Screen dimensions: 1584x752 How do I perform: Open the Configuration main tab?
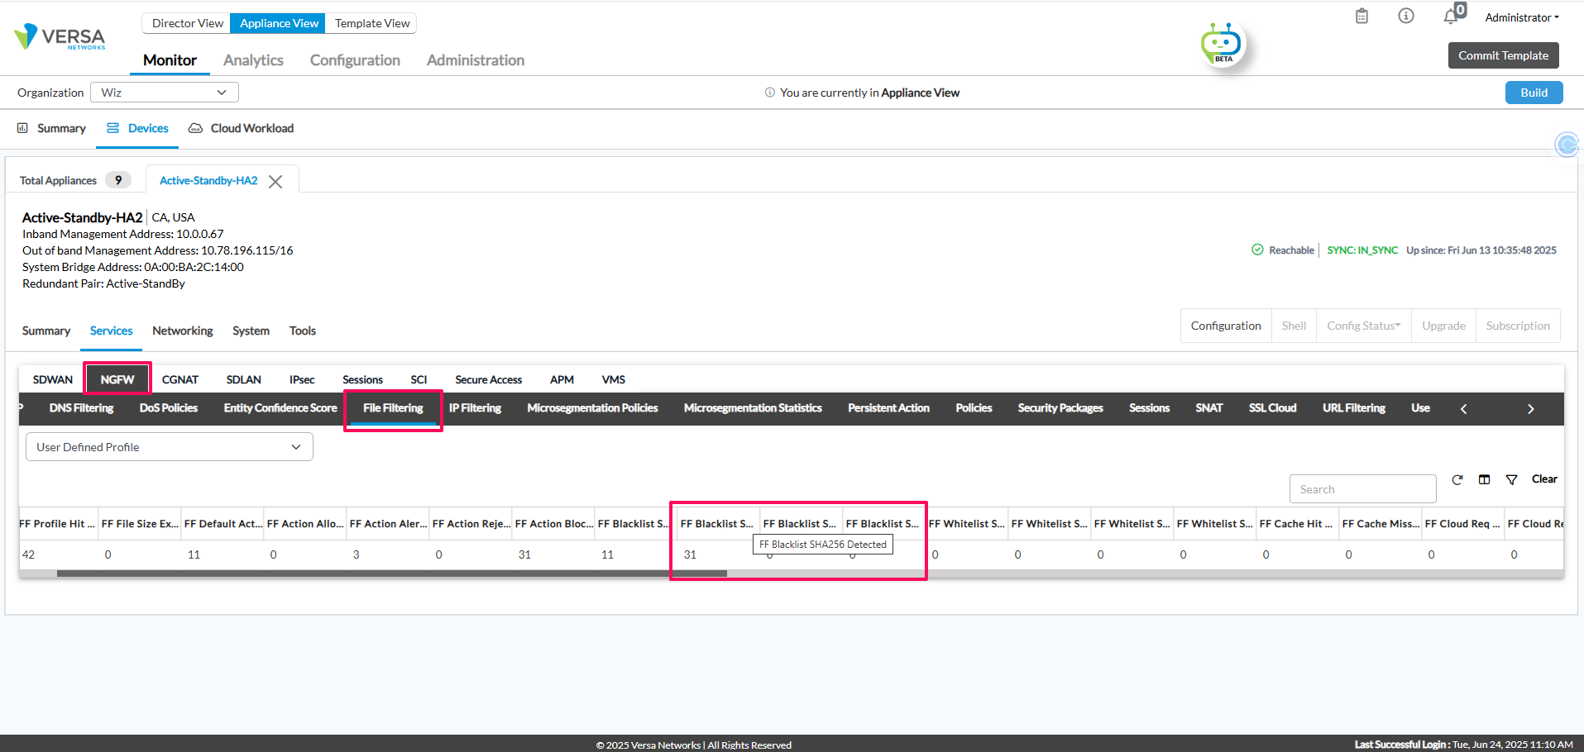click(x=355, y=60)
